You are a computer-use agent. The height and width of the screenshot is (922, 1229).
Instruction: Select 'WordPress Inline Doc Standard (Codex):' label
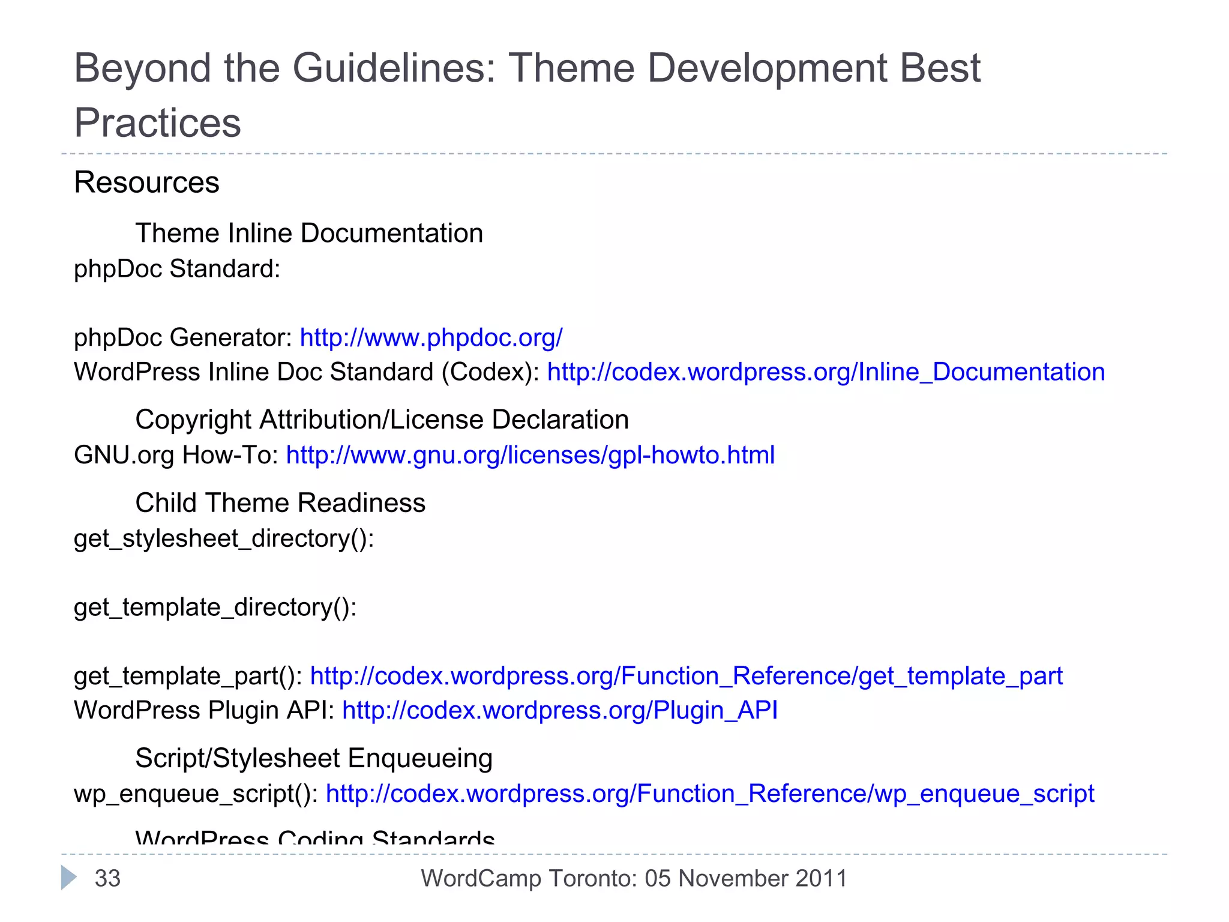click(x=307, y=372)
